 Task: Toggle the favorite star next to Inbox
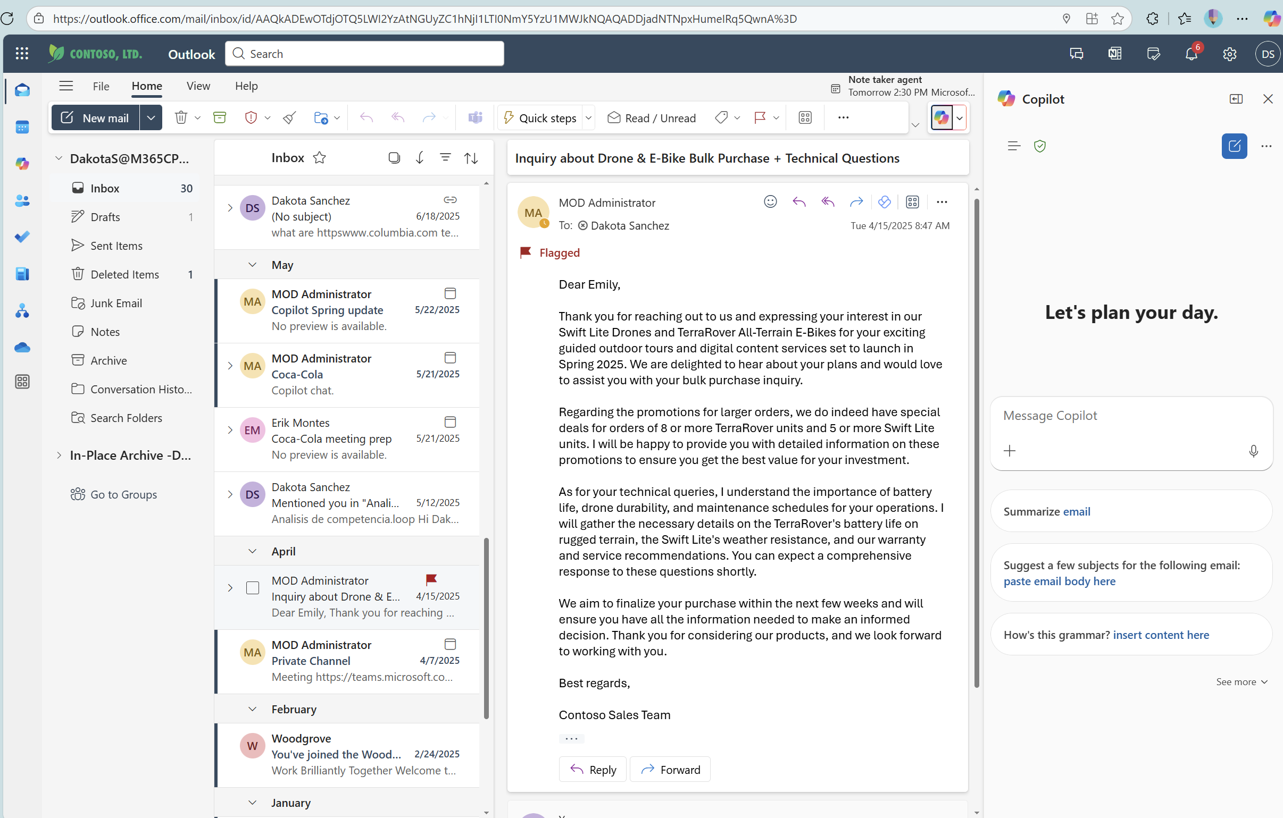tap(319, 158)
